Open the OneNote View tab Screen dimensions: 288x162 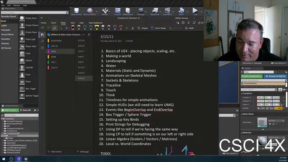73,23
